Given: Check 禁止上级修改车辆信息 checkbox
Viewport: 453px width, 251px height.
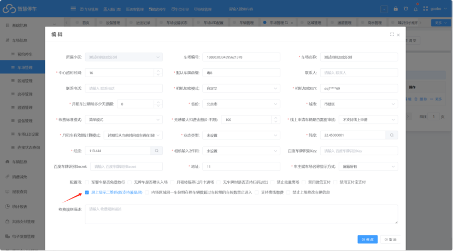Looking at the screenshot, I should (288, 192).
